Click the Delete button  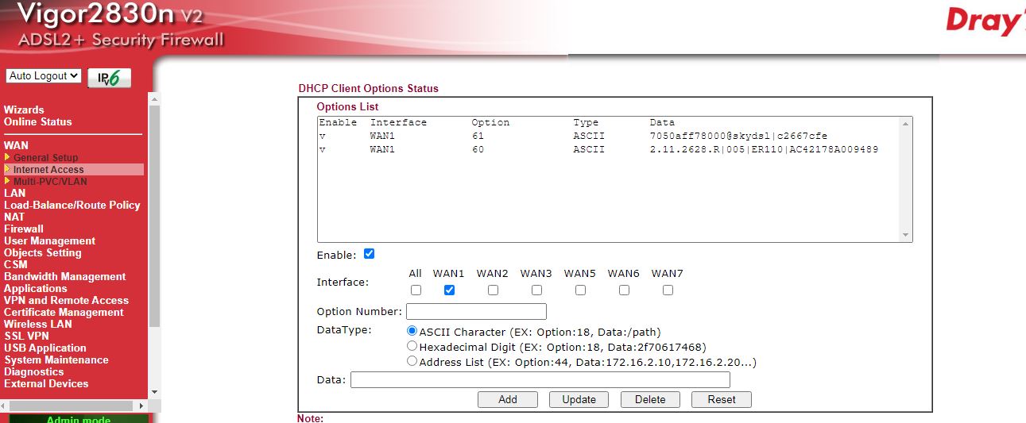(650, 399)
